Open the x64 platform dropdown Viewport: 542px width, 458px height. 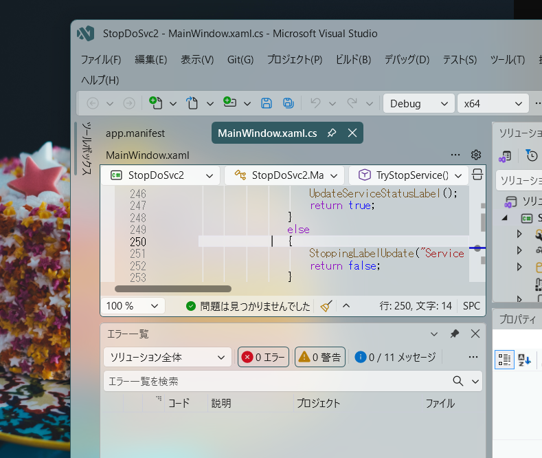[493, 103]
